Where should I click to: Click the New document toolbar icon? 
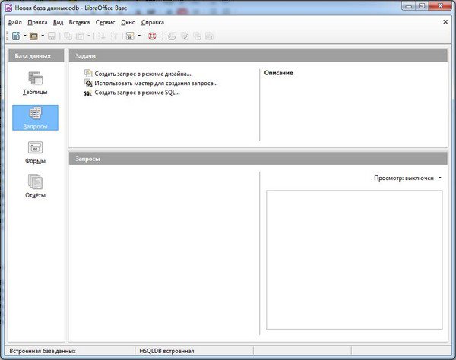click(x=15, y=36)
